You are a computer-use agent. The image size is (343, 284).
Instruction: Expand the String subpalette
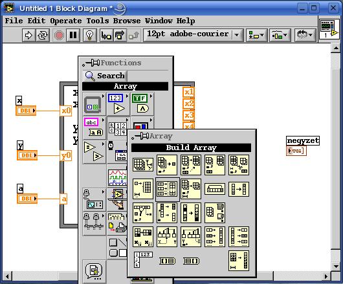point(94,128)
